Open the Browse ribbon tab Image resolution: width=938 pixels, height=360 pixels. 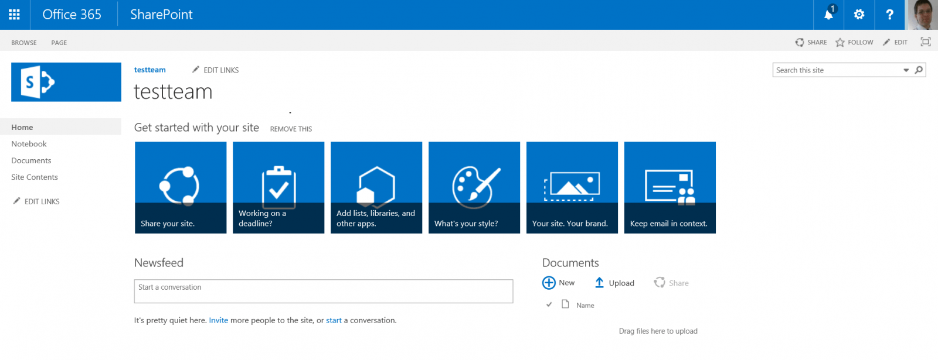point(24,43)
